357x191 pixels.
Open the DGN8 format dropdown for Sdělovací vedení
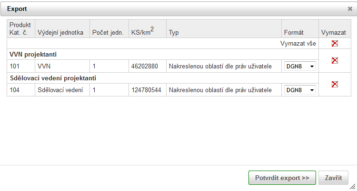[x=300, y=90]
